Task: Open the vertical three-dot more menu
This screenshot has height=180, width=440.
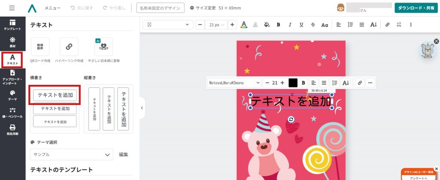Action: tap(411, 24)
